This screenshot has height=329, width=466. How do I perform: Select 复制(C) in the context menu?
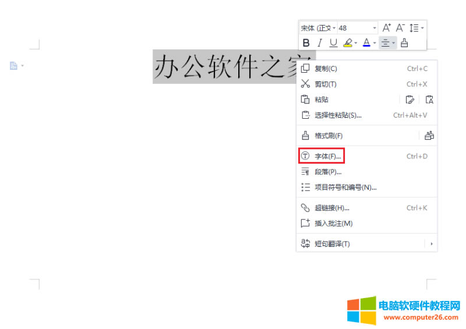(326, 69)
